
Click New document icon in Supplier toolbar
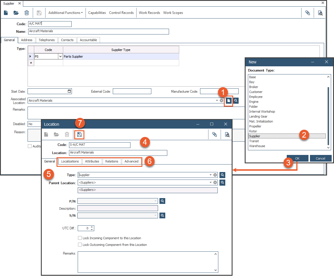(6, 13)
